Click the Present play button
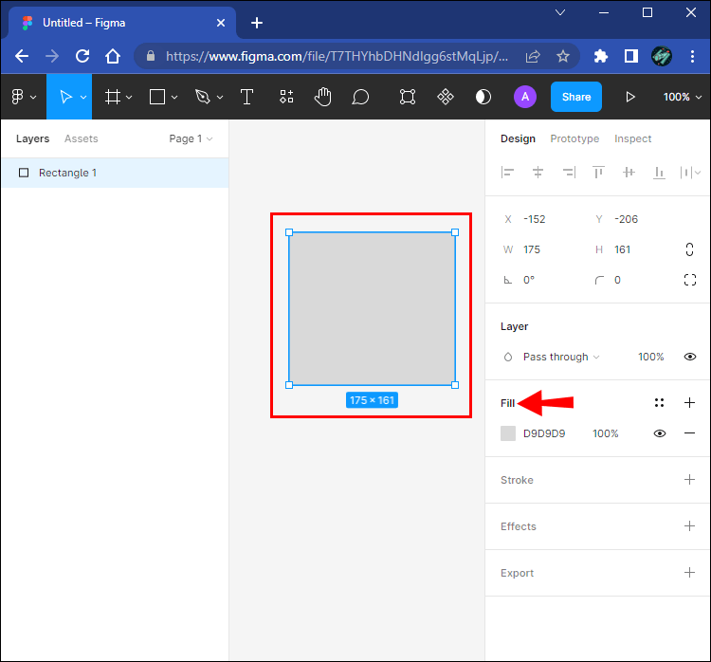This screenshot has height=662, width=711. tap(630, 97)
